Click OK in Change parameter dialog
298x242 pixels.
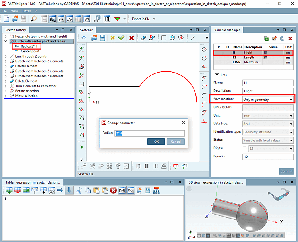click(x=156, y=142)
